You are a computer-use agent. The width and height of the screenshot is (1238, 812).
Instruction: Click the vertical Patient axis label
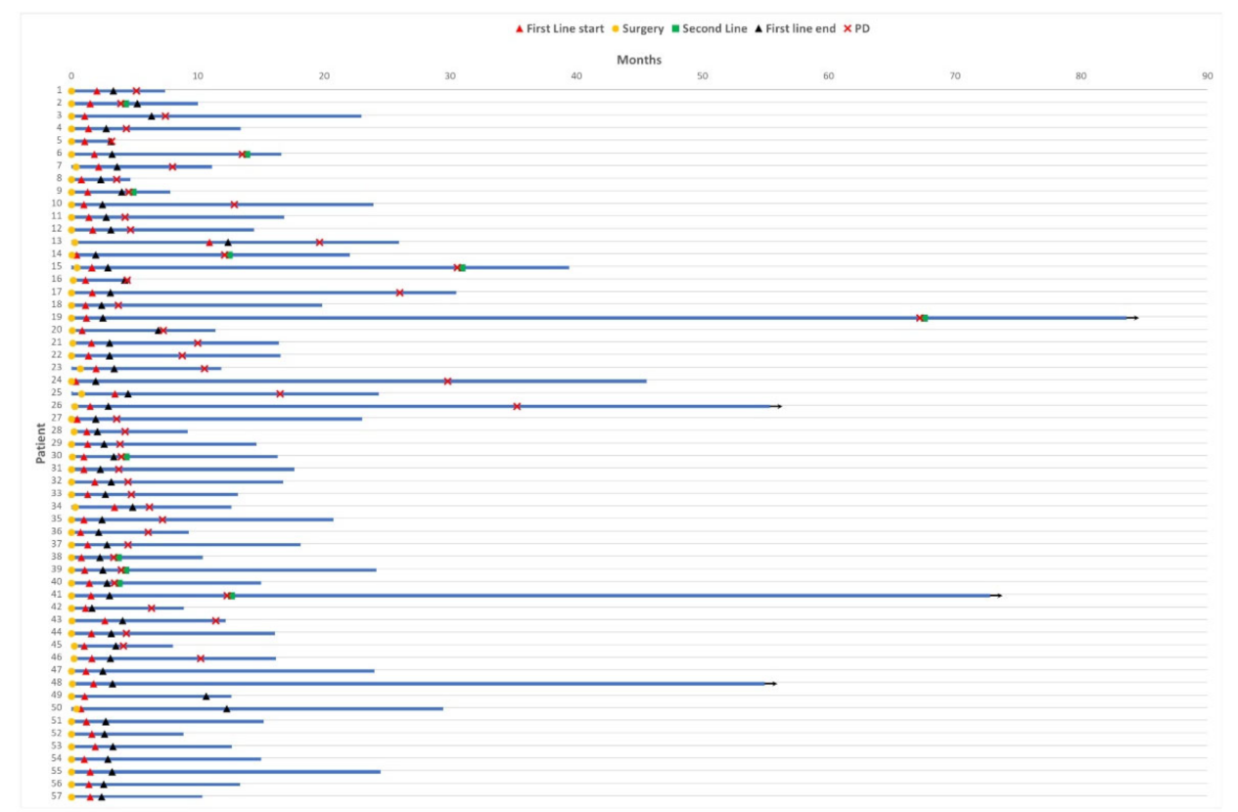click(41, 443)
